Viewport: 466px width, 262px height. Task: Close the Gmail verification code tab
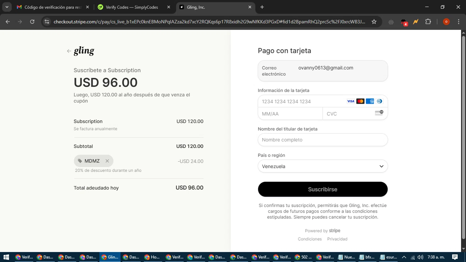[87, 7]
